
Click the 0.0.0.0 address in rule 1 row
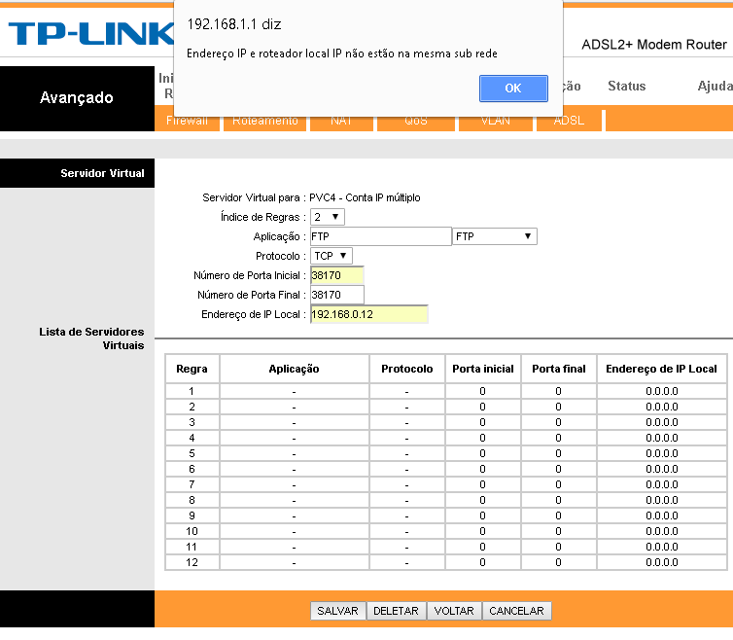[661, 391]
